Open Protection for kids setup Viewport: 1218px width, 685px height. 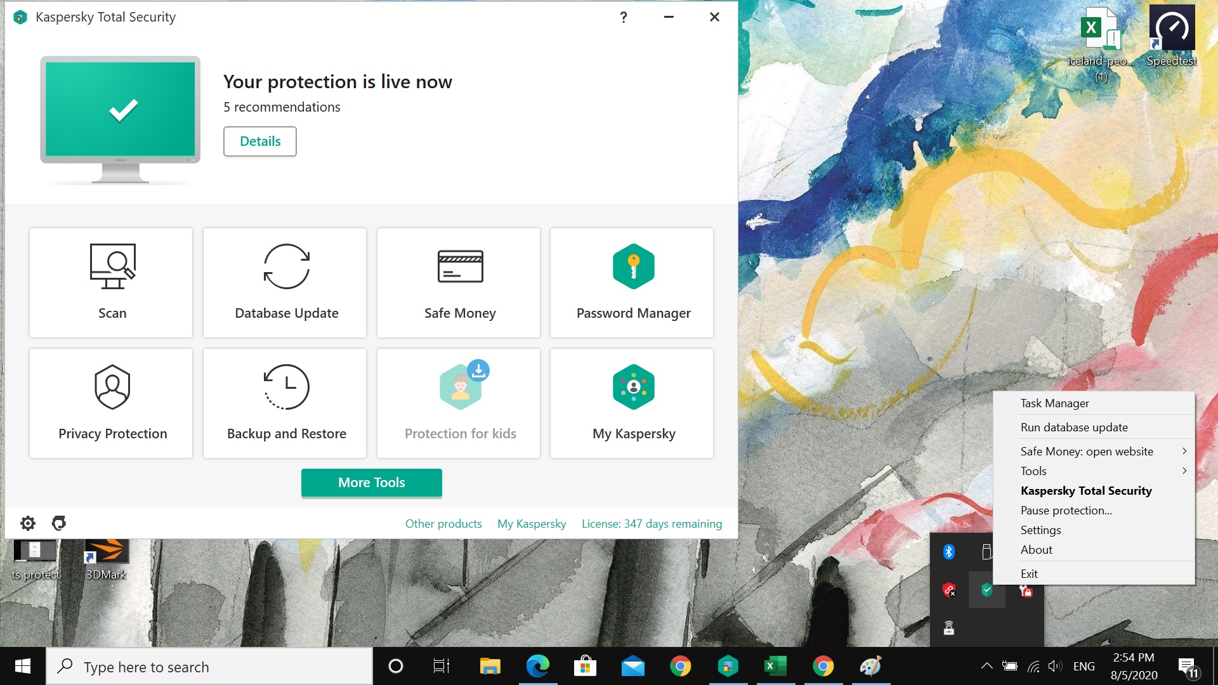[459, 402]
